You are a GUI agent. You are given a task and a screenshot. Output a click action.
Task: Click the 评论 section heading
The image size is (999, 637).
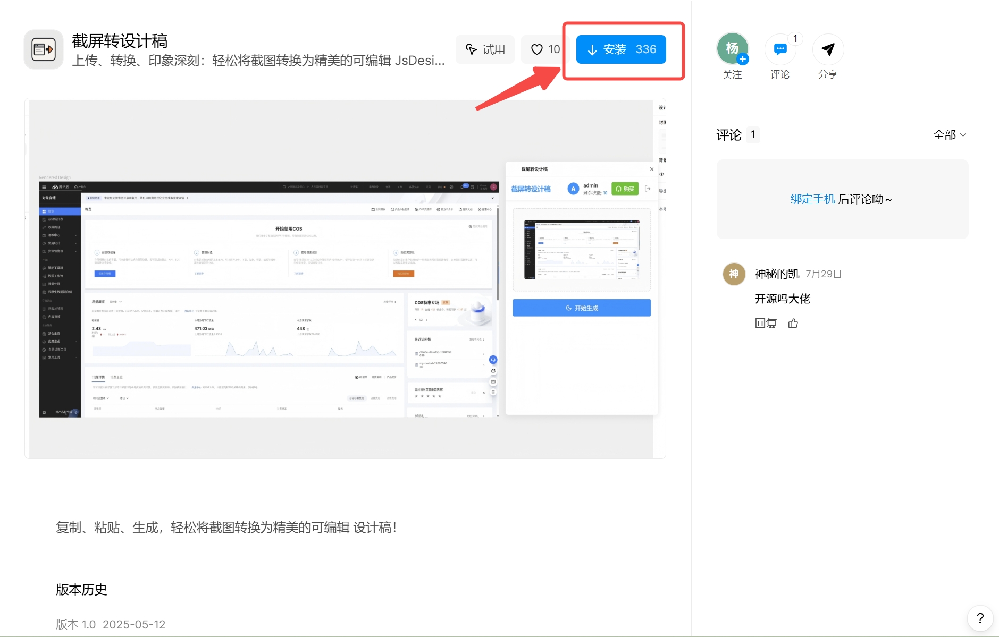(729, 135)
